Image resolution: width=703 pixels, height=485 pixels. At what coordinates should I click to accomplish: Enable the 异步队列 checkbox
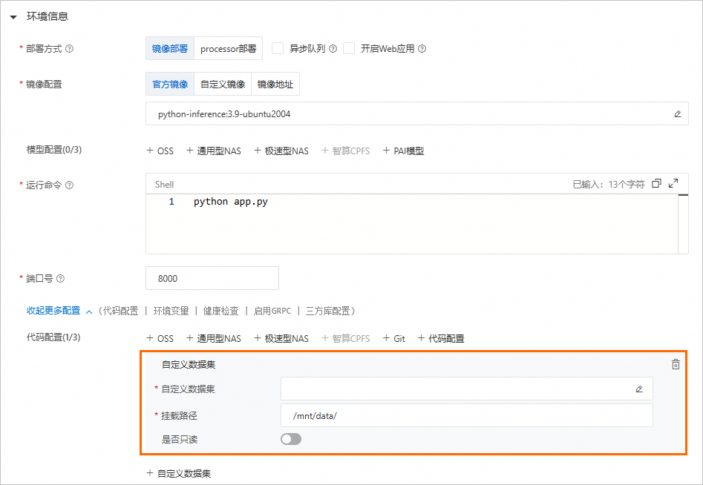(278, 48)
